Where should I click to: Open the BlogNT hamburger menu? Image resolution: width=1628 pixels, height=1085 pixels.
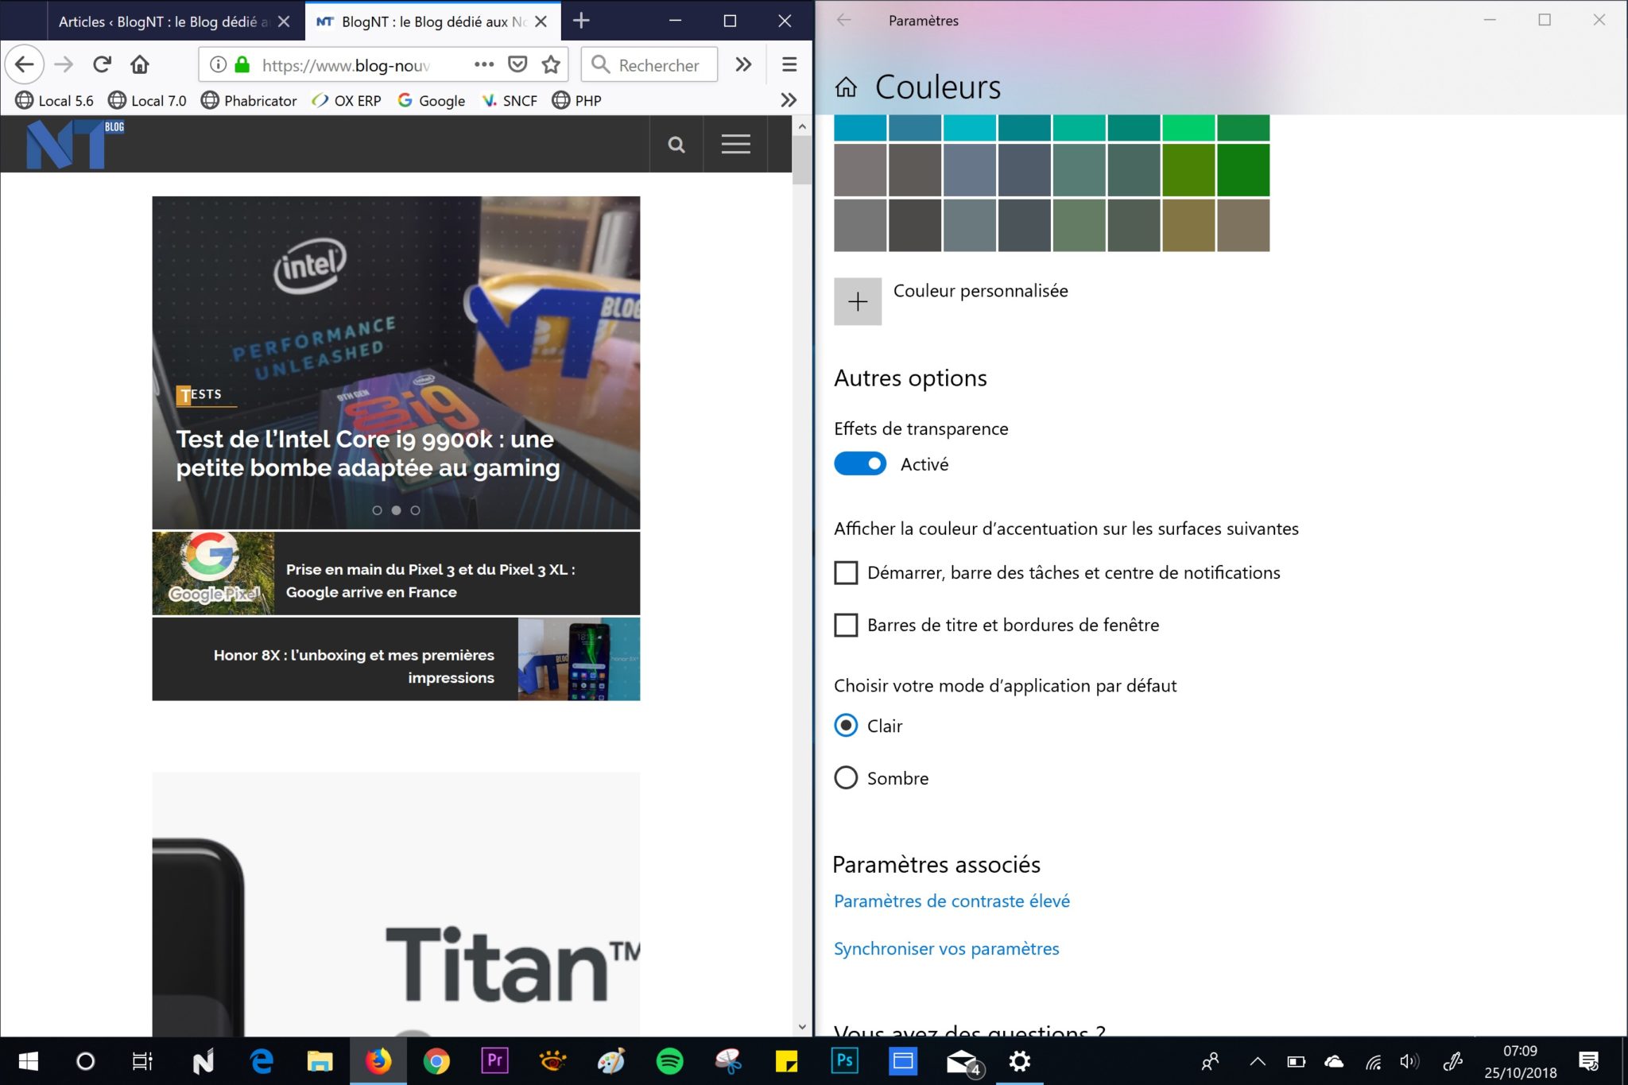click(735, 145)
